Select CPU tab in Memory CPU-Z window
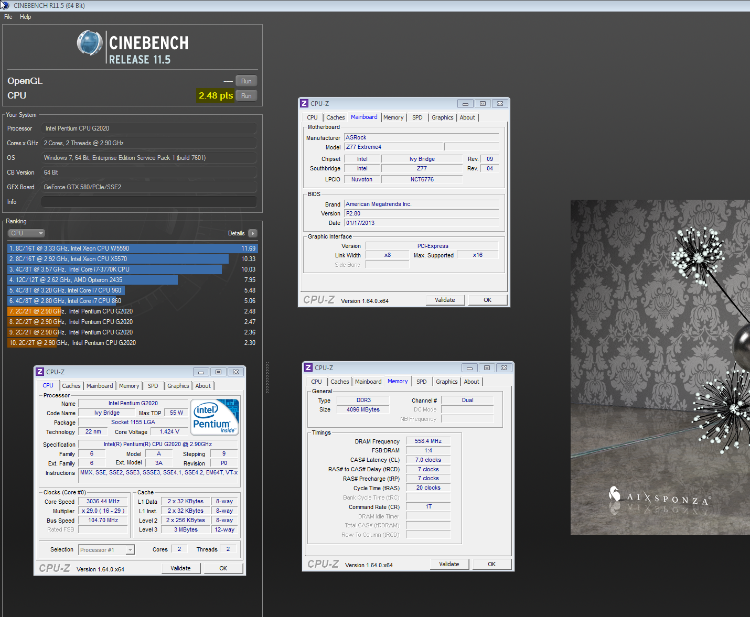 316,382
